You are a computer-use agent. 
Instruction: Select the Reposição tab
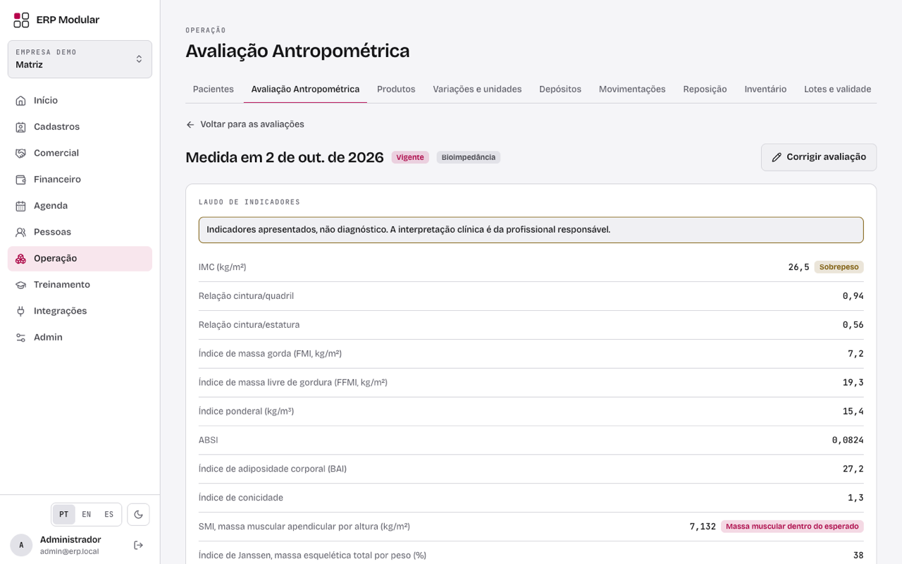click(x=705, y=90)
